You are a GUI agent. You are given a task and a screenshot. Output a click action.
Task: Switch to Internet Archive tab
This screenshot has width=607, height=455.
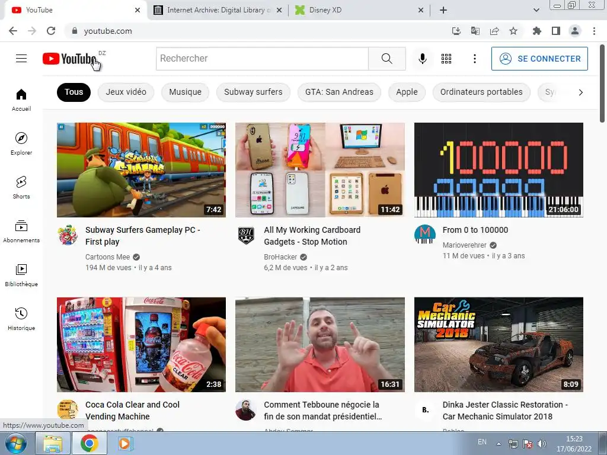[218, 10]
